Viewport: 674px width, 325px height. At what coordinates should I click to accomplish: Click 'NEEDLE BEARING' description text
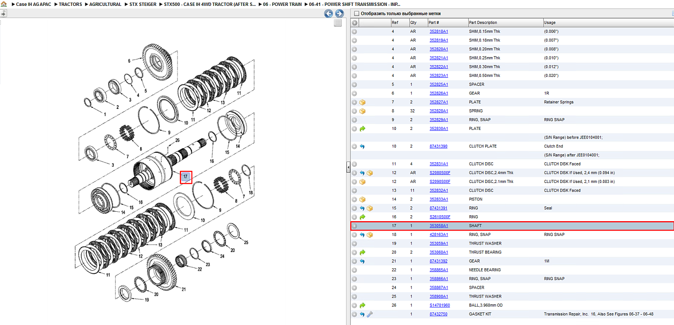pyautogui.click(x=485, y=270)
